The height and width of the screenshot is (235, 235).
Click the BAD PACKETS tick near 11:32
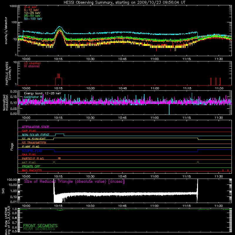coord(223,170)
